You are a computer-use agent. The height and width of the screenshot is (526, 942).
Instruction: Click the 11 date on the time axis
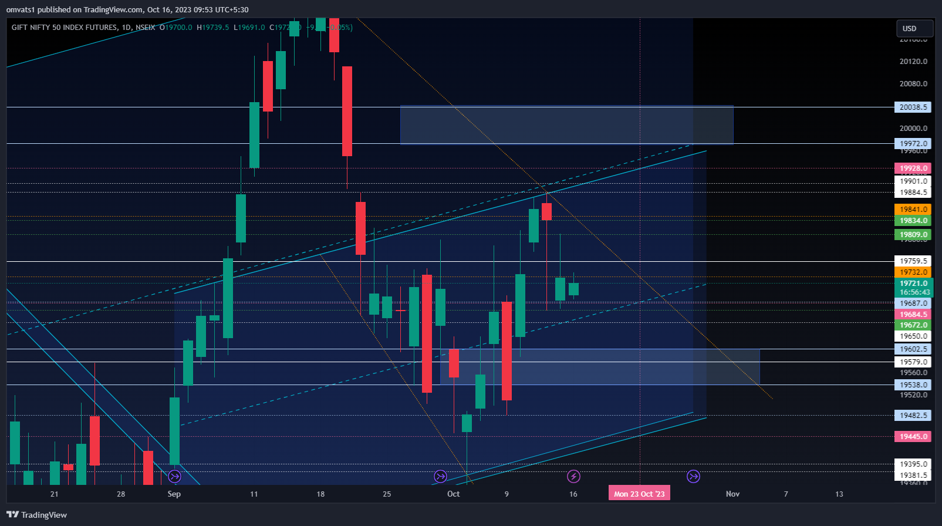[254, 494]
